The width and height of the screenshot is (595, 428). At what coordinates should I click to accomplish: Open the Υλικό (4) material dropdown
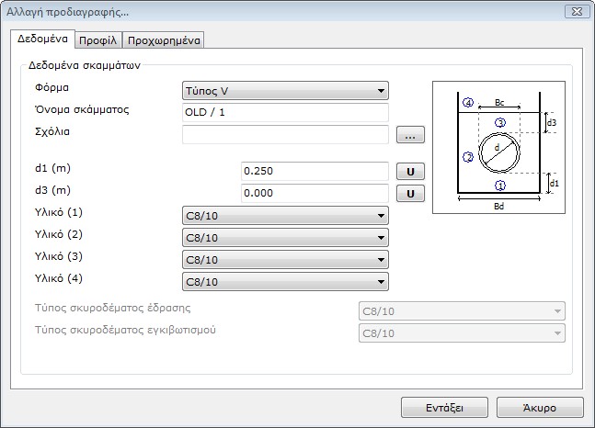[x=285, y=282]
